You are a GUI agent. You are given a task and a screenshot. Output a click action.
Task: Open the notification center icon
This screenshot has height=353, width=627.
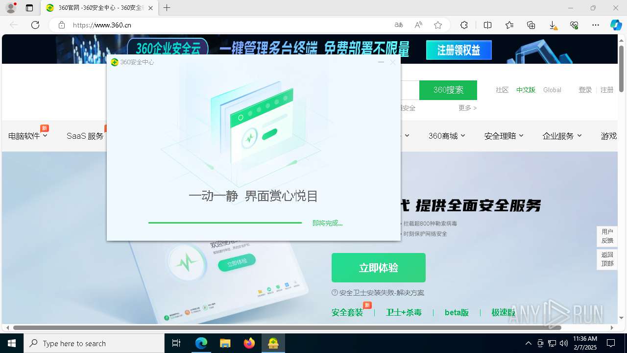click(x=611, y=343)
